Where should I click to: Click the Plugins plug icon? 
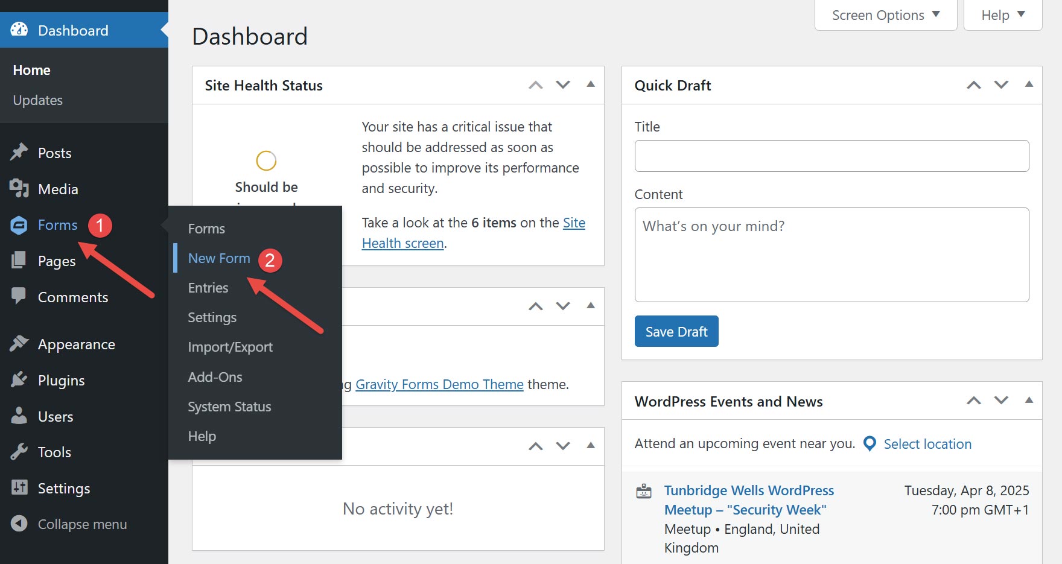tap(19, 380)
